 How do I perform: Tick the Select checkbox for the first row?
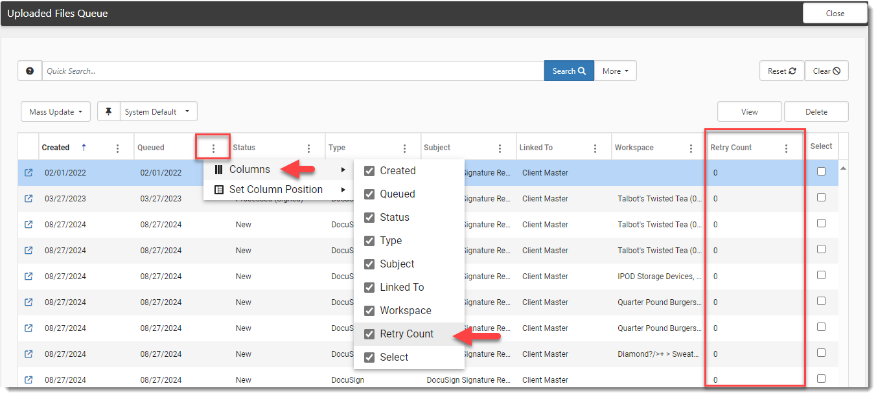click(x=821, y=172)
